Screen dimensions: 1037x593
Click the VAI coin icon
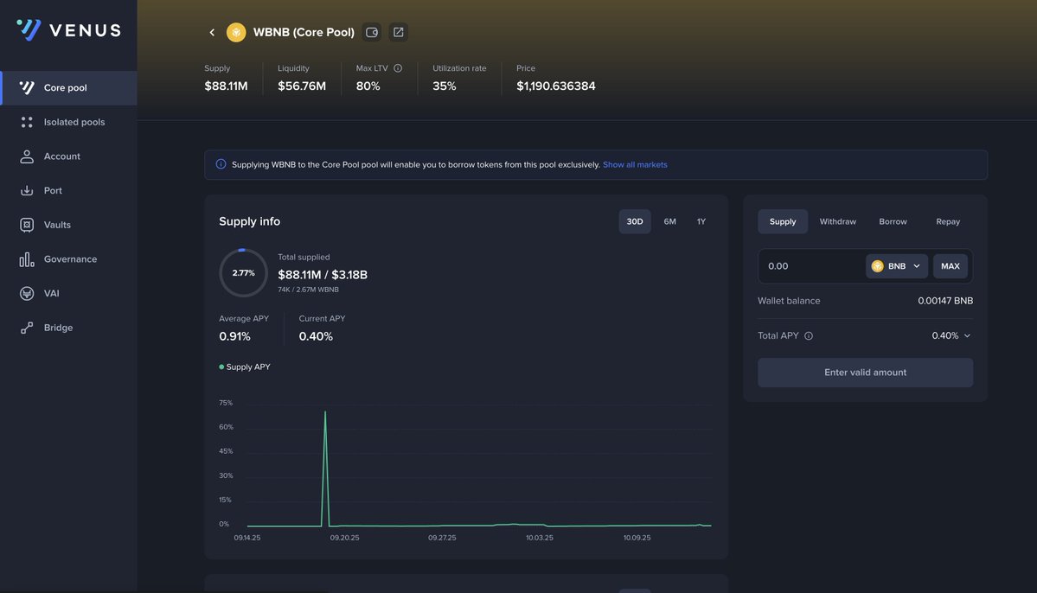click(27, 294)
